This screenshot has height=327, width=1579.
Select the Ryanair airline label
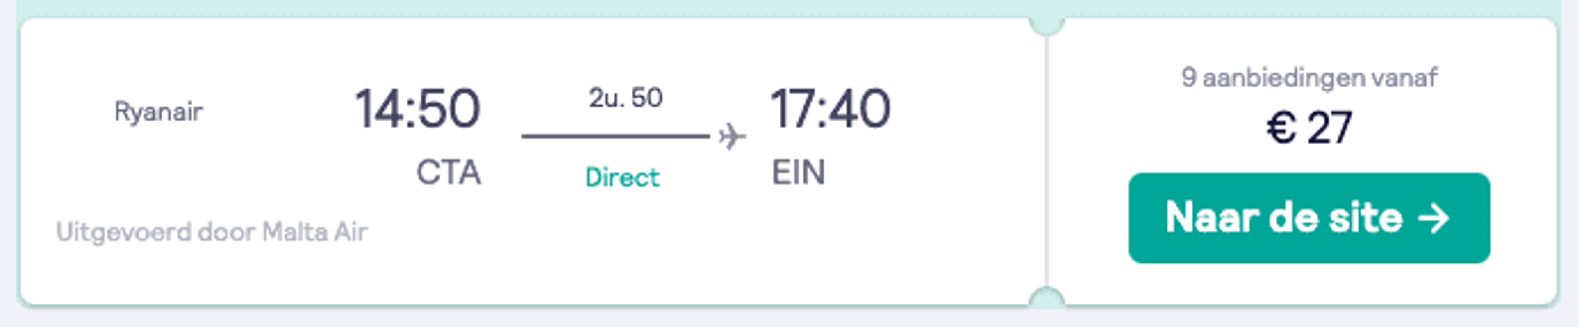click(x=158, y=112)
